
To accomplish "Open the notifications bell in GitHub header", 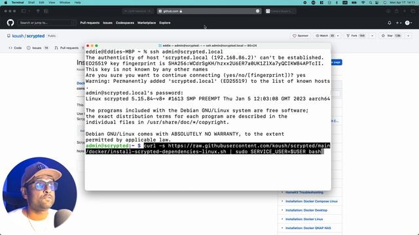I will click(390, 23).
